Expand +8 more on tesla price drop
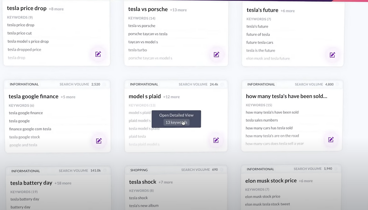This screenshot has width=368, height=210. tap(56, 9)
